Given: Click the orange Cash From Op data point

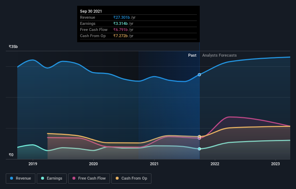Looking at the screenshot, I should (199, 136).
